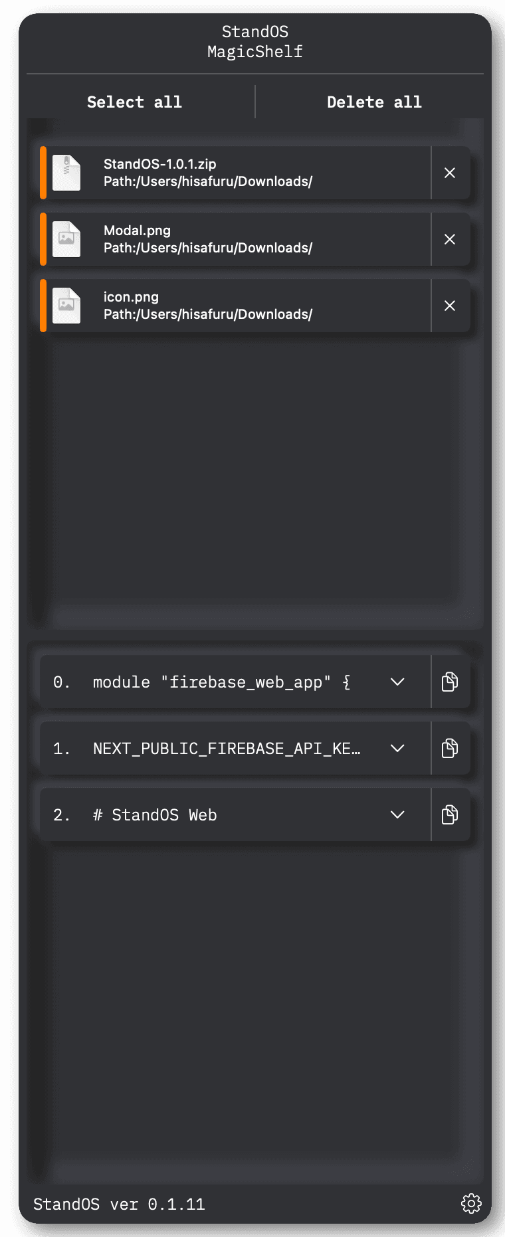The height and width of the screenshot is (1237, 505).
Task: Remove StandOS-1.0.1.zip from the shelf
Action: [x=450, y=173]
